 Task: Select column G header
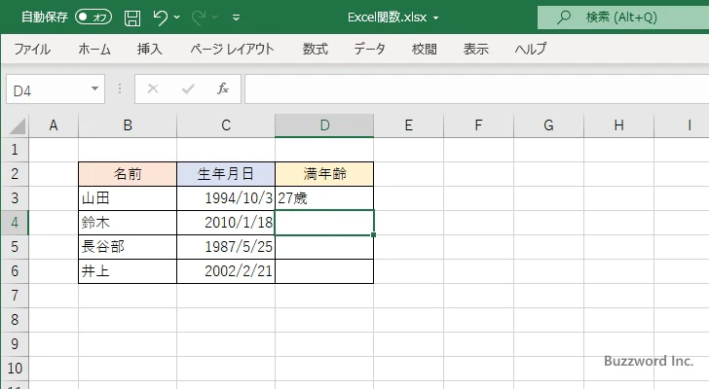click(548, 125)
